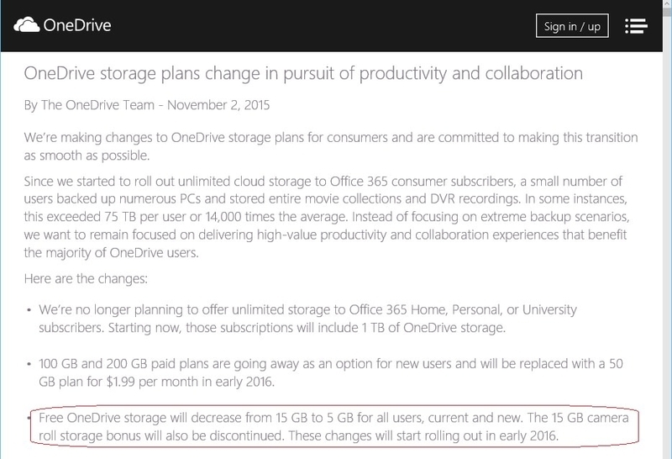Open the hamburger list menu icon
Viewport: 672px width, 459px height.
(x=636, y=26)
